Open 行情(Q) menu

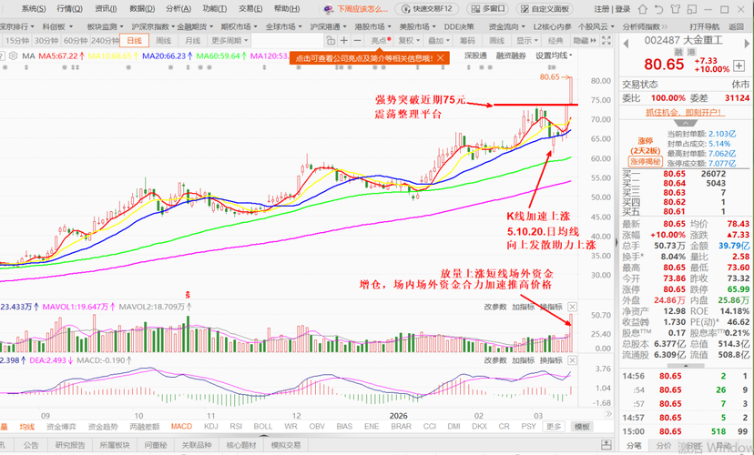pos(70,9)
